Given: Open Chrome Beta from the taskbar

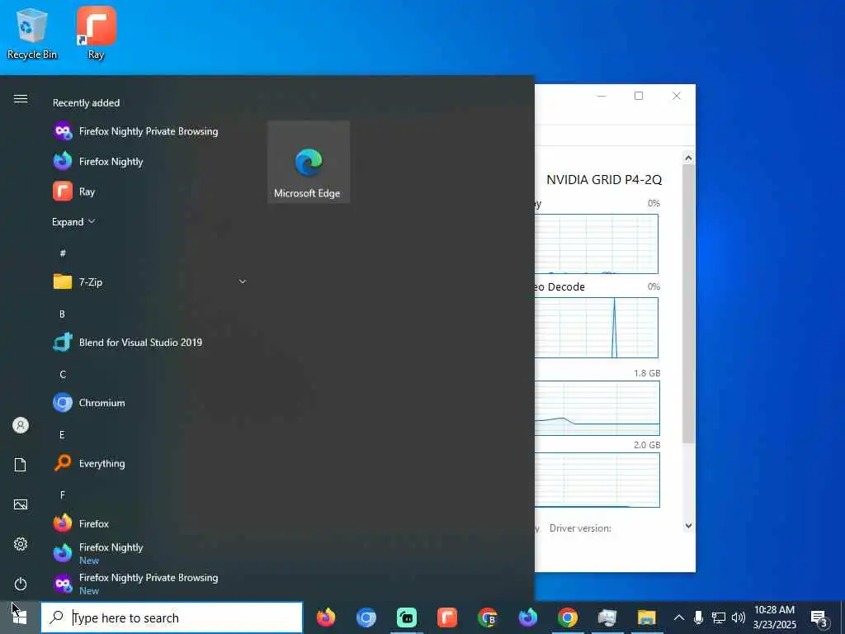Looking at the screenshot, I should [487, 617].
